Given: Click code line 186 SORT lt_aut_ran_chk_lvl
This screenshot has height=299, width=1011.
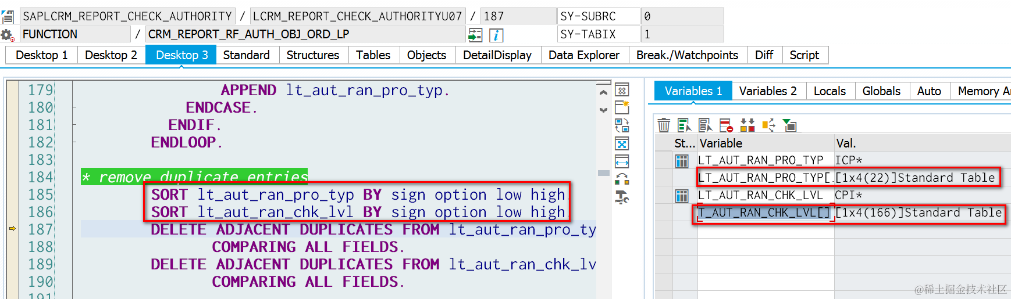Looking at the screenshot, I should click(x=358, y=212).
